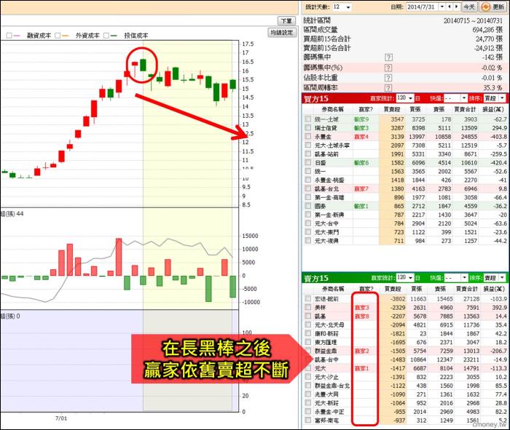This screenshot has width=510, height=430.
Task: Select seller row 群益金鼎-台北
Action: click(406, 386)
